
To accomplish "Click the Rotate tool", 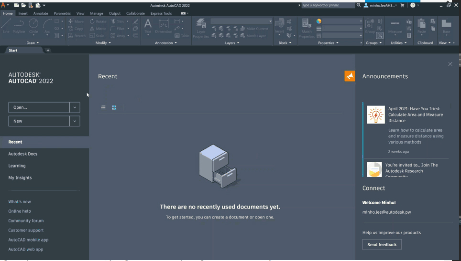I will pyautogui.click(x=98, y=21).
